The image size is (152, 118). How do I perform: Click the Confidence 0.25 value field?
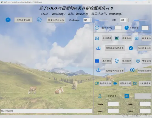(87, 20)
